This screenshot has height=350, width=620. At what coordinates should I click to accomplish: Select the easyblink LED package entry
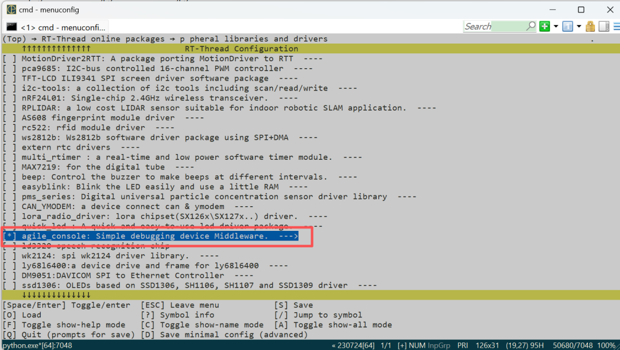pos(155,187)
